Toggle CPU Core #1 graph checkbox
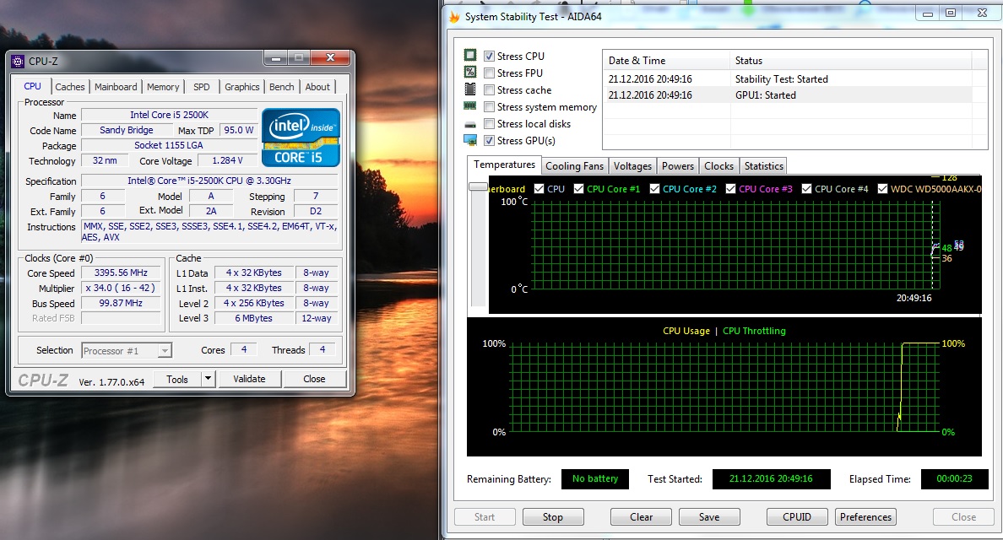The width and height of the screenshot is (1003, 540). (579, 188)
